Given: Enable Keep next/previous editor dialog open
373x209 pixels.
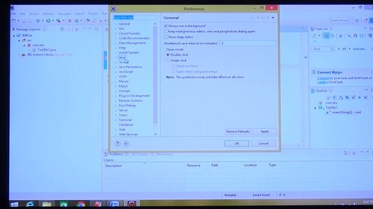Looking at the screenshot, I should pyautogui.click(x=166, y=31).
